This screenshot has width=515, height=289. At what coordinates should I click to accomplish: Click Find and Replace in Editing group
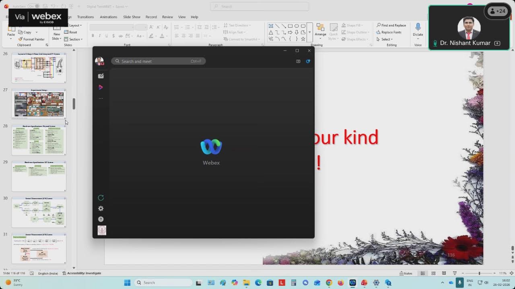391,25
